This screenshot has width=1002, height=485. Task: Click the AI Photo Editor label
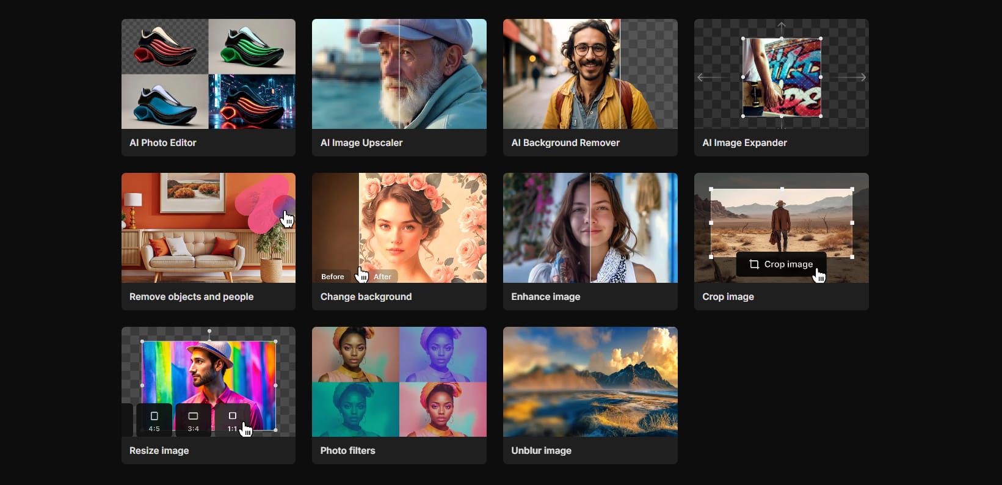[x=163, y=142]
